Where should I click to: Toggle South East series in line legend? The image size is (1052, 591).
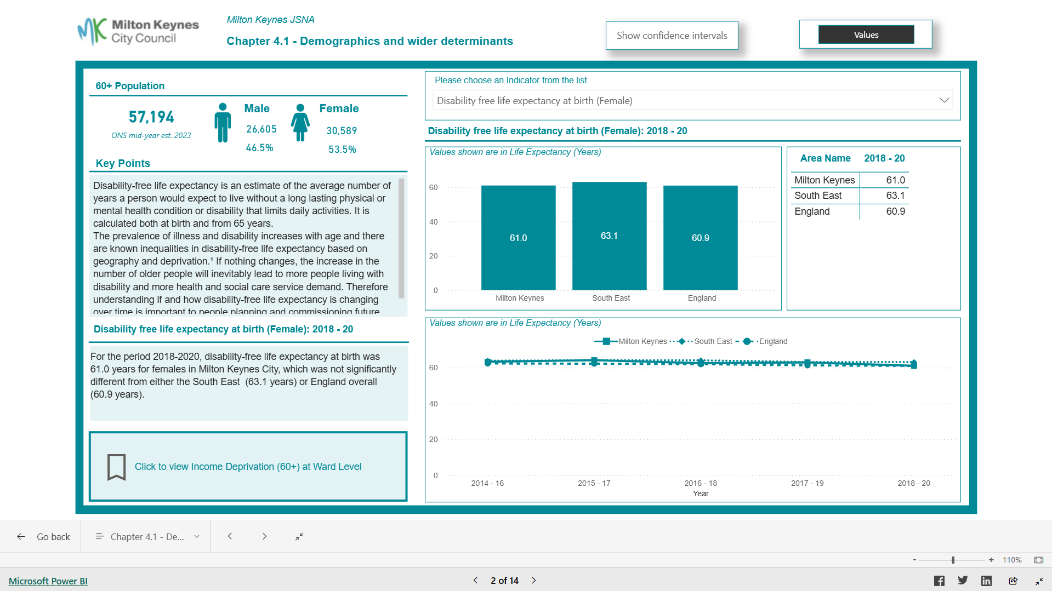(701, 341)
